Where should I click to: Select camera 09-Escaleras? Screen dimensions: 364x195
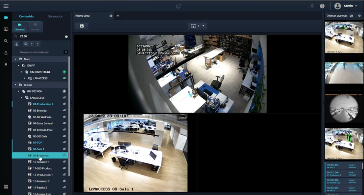(40, 155)
